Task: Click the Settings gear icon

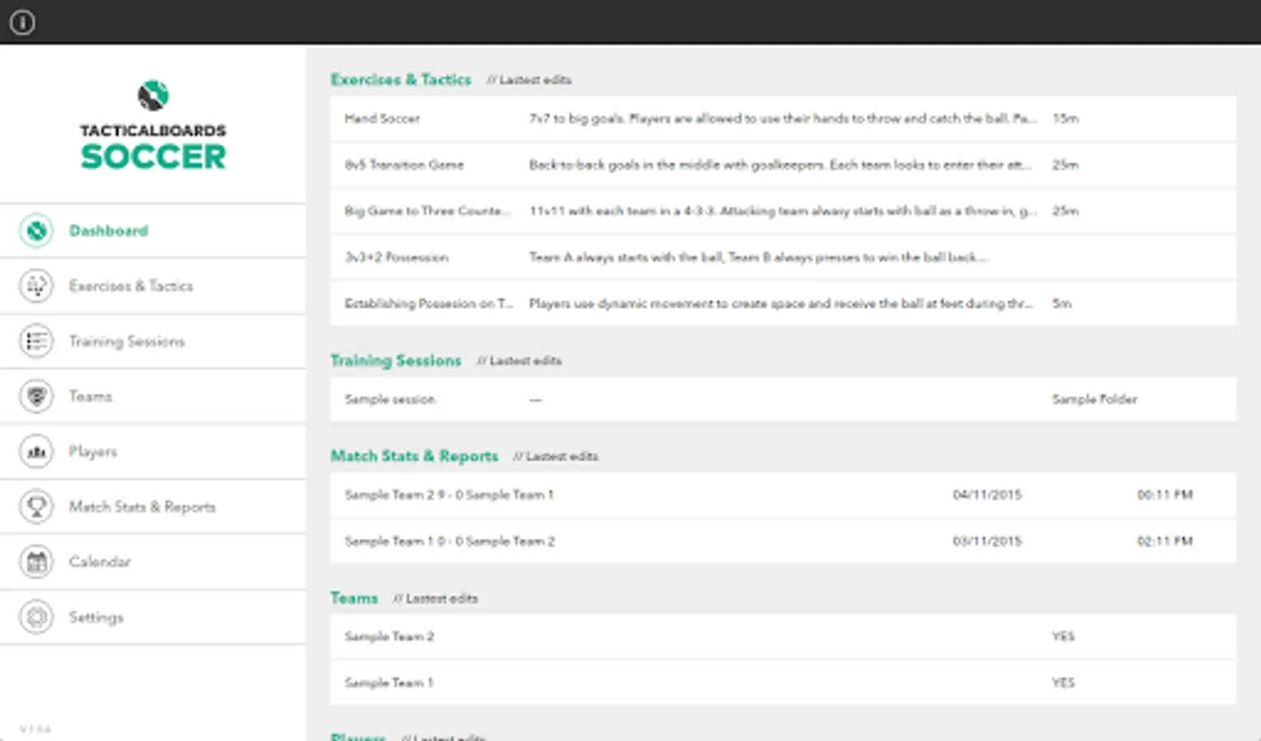Action: click(36, 617)
